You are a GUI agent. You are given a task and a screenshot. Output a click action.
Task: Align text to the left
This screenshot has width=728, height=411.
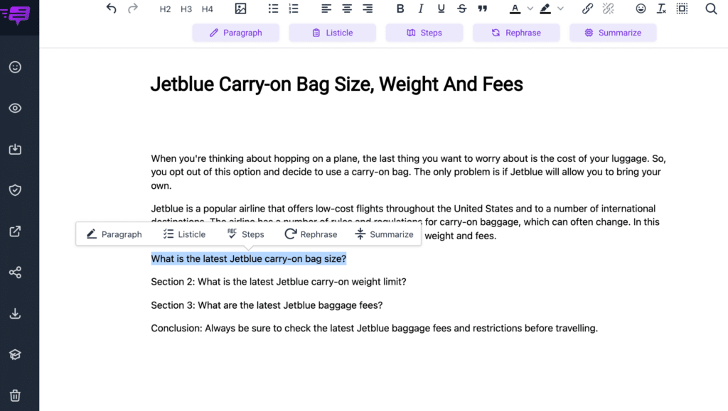tap(326, 9)
